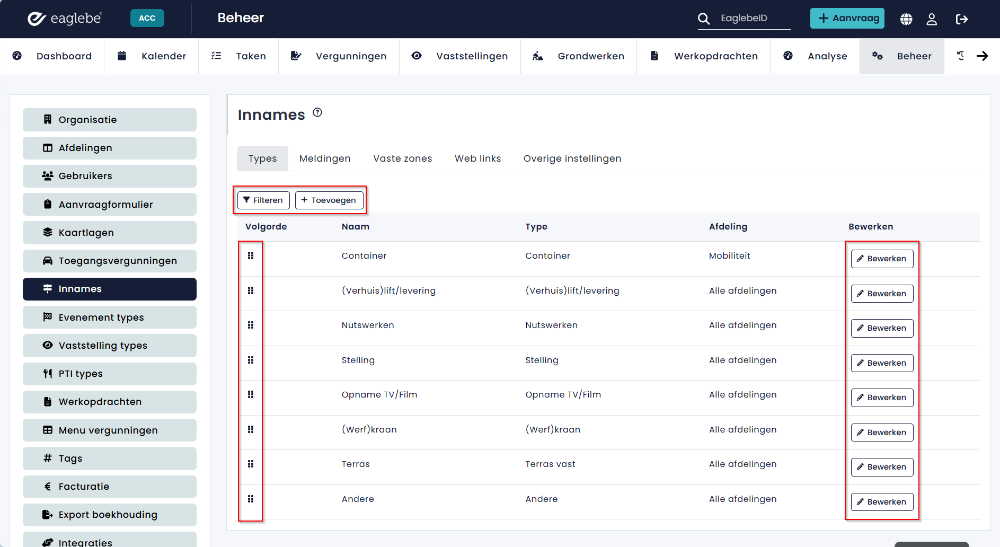Screen dimensions: 1000x547
Task: Open Afdelingen in the sidebar
Action: [110, 148]
